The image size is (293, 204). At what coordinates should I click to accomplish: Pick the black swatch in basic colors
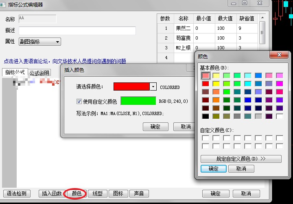click(x=206, y=116)
